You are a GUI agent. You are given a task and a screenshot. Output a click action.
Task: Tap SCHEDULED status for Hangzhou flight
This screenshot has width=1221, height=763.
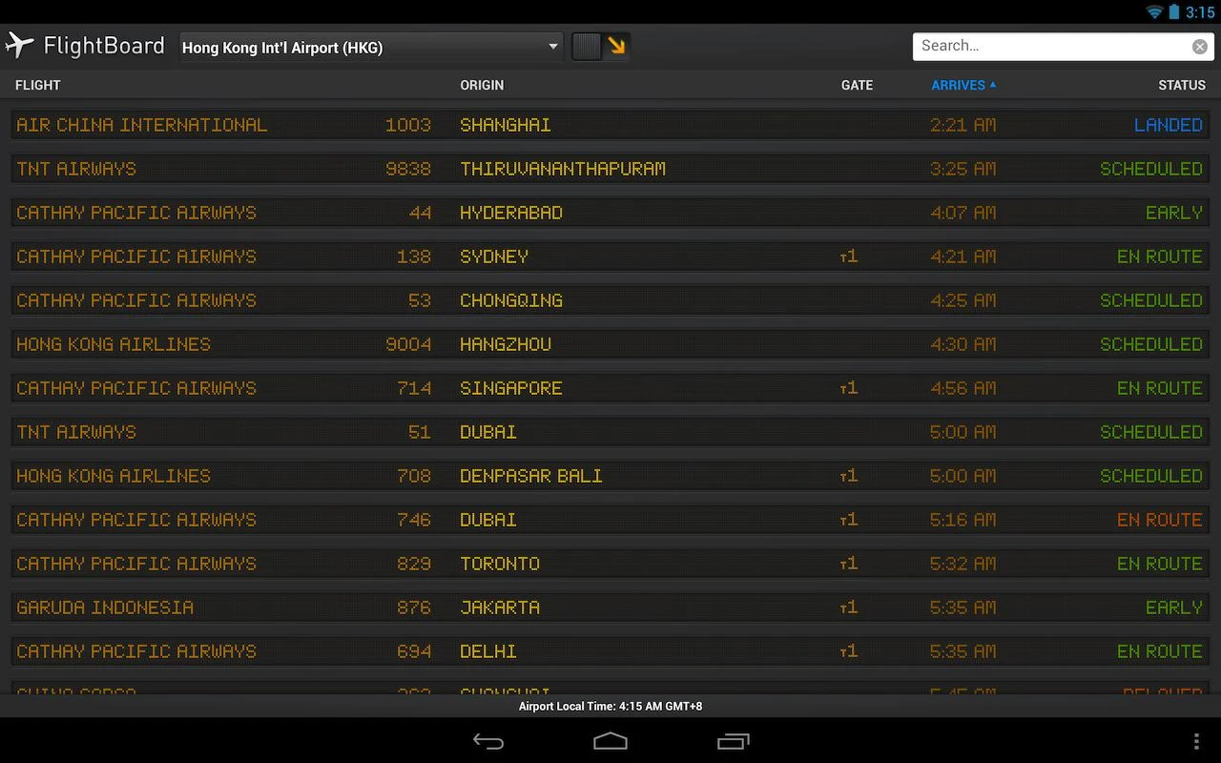point(1151,344)
